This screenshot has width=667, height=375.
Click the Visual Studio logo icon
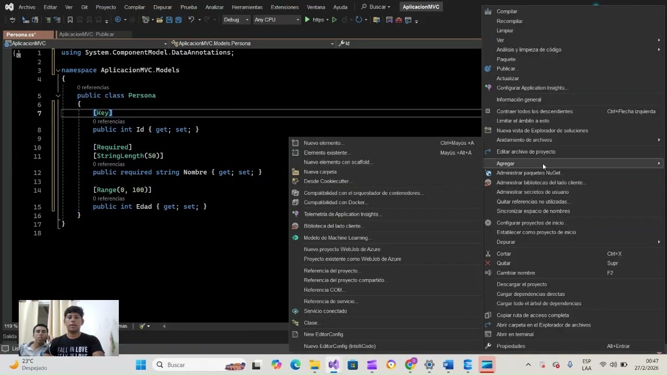[9, 7]
